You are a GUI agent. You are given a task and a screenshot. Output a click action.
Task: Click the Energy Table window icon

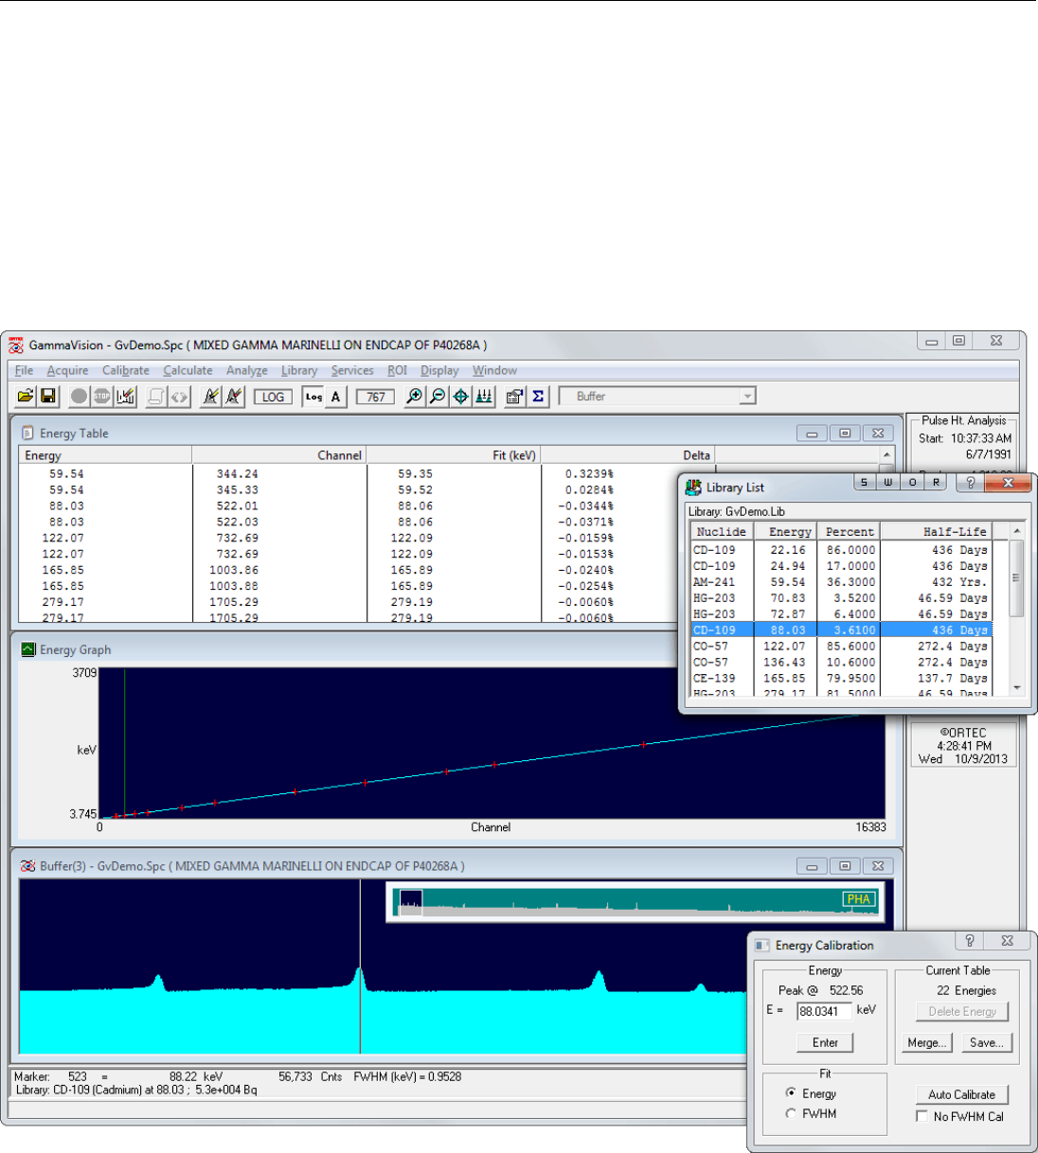coord(28,433)
